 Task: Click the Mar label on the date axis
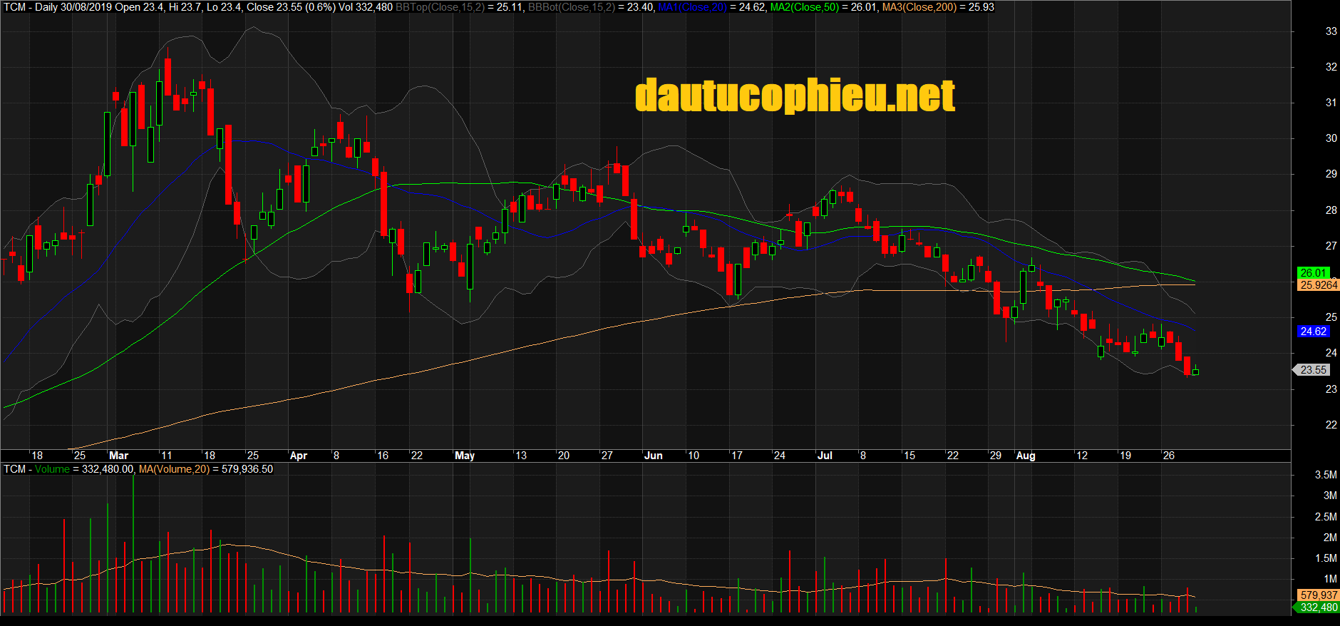(119, 456)
